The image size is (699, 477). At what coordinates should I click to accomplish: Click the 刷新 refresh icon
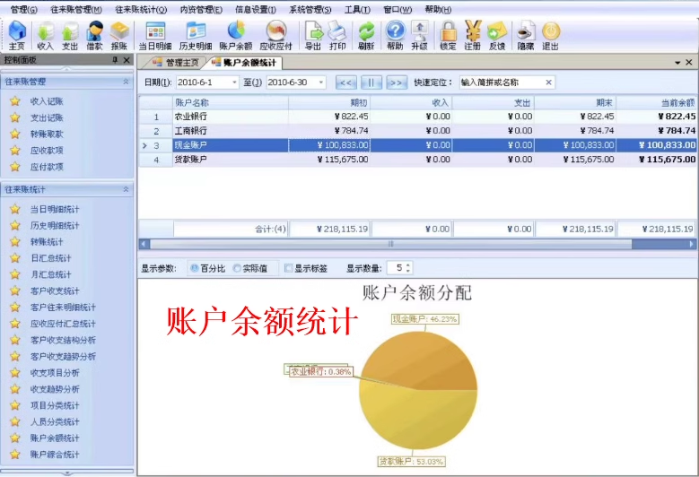coord(366,36)
